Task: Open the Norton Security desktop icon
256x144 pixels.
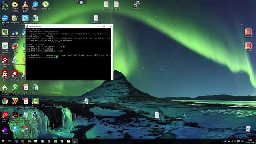Action: [15, 6]
